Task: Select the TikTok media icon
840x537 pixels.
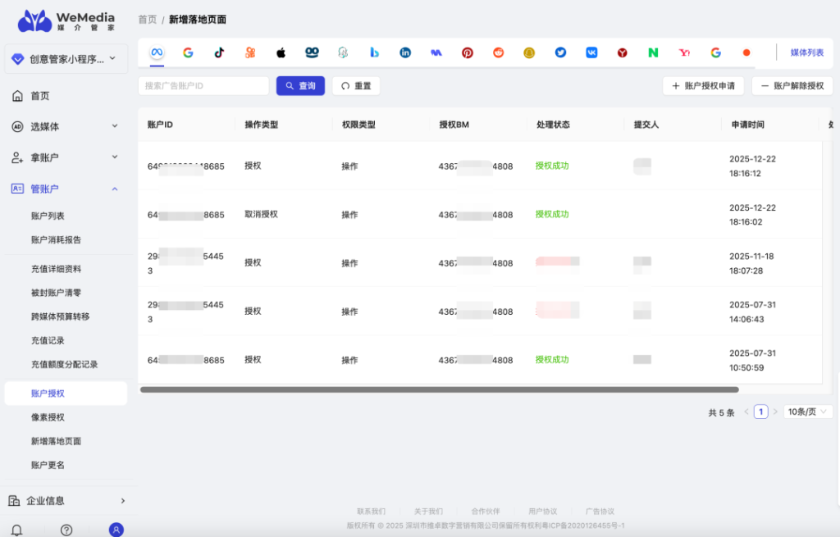Action: (x=219, y=52)
